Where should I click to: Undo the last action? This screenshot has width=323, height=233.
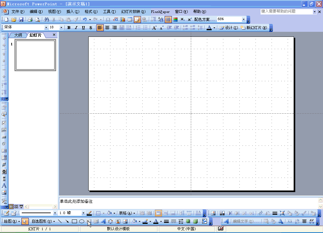[x=85, y=20]
